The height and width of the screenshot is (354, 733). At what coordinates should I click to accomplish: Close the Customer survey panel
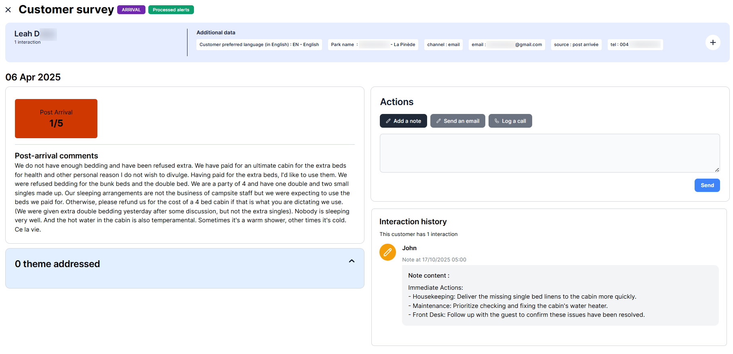tap(8, 10)
